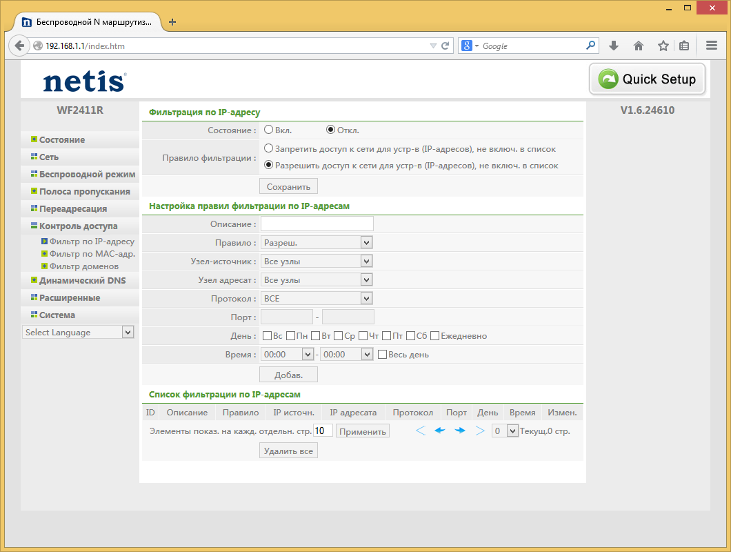Expand the Сеть menu section
731x552 pixels.
tap(49, 157)
